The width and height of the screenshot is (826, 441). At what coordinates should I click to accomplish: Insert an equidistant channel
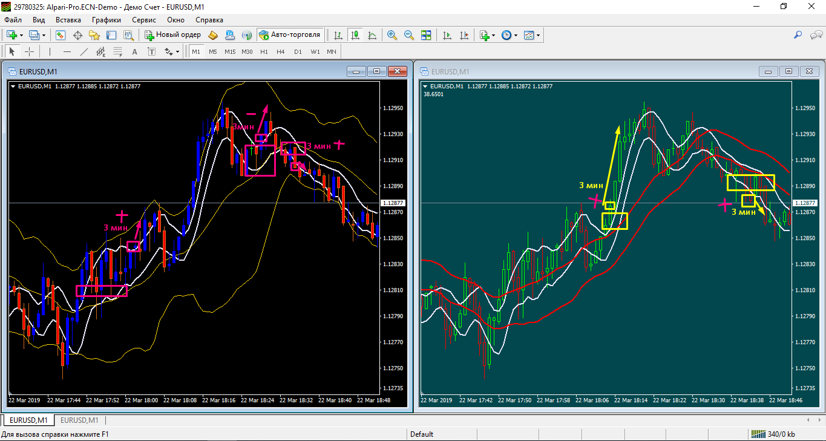(x=101, y=51)
